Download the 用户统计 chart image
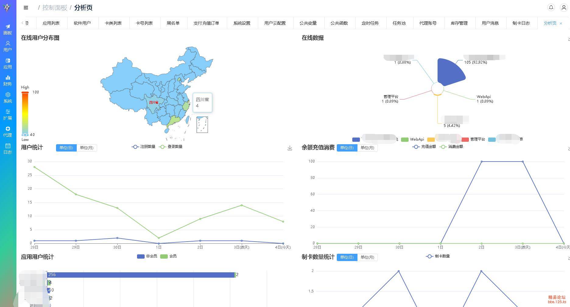The width and height of the screenshot is (570, 307). [x=290, y=148]
